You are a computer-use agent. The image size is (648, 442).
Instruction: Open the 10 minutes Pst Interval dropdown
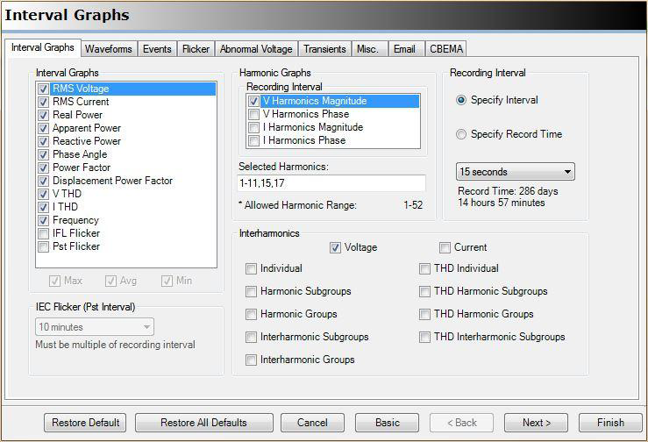coord(95,327)
